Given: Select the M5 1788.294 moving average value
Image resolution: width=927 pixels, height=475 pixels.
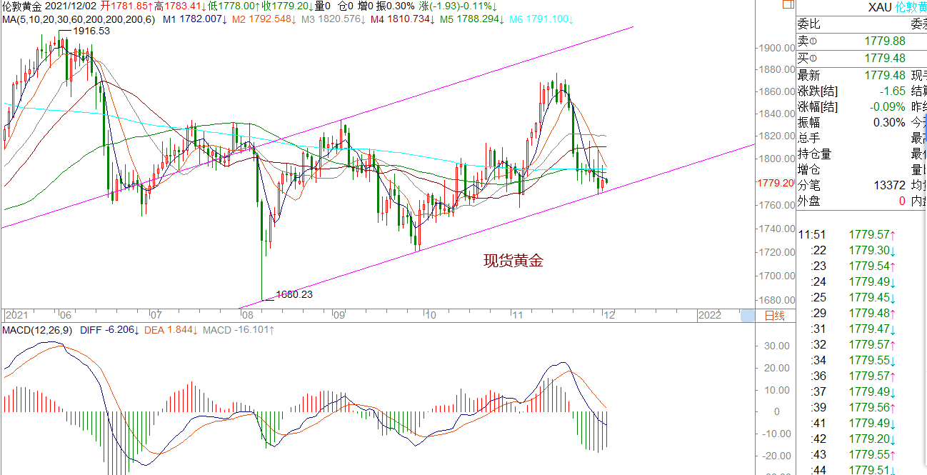Looking at the screenshot, I should click(x=471, y=19).
